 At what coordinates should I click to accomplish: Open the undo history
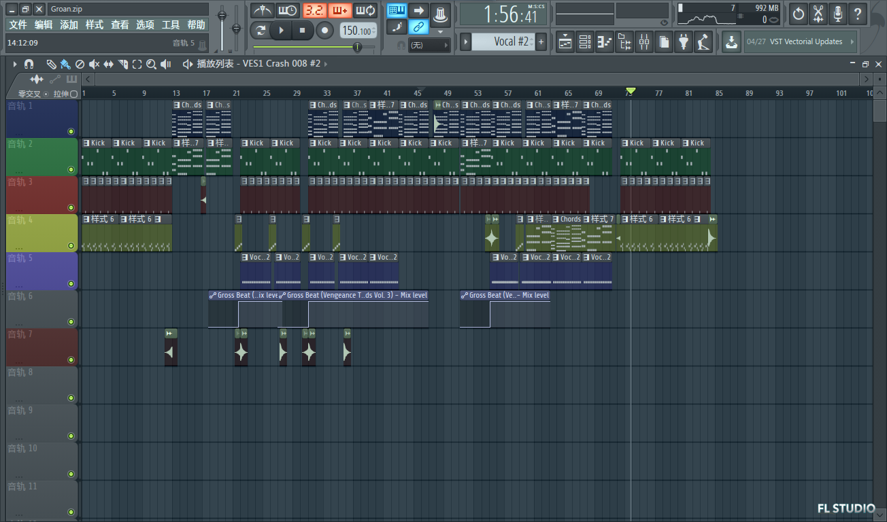[x=799, y=13]
